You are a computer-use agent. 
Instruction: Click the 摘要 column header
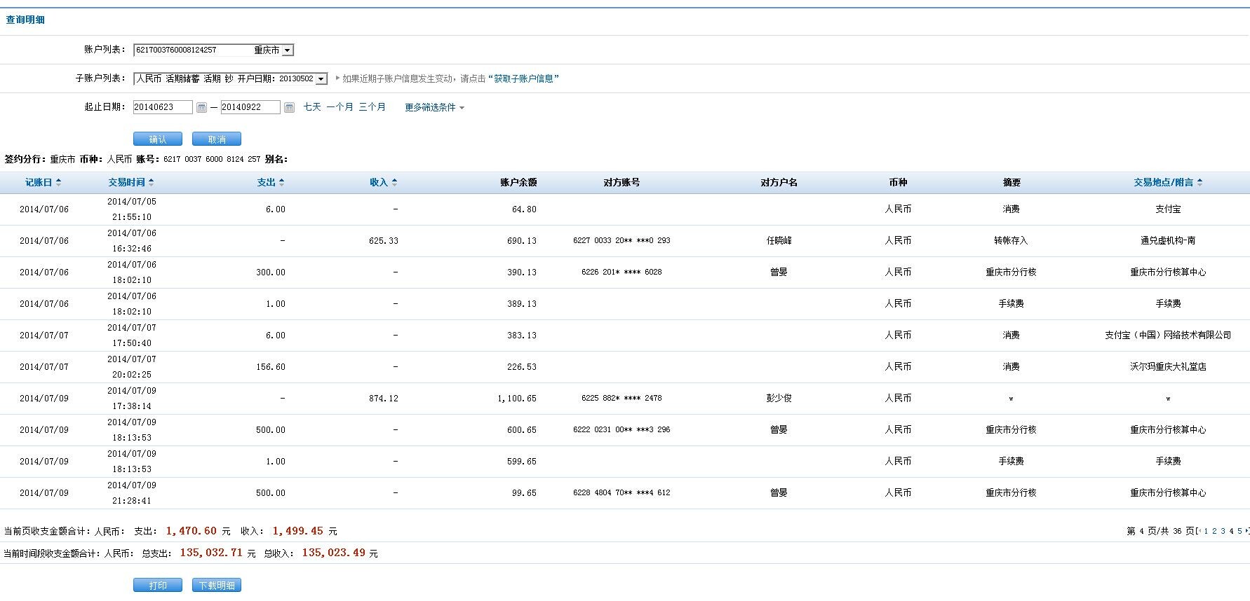[x=1012, y=182]
